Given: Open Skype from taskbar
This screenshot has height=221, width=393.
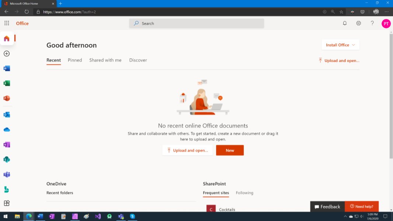Looking at the screenshot, I should tap(132, 216).
